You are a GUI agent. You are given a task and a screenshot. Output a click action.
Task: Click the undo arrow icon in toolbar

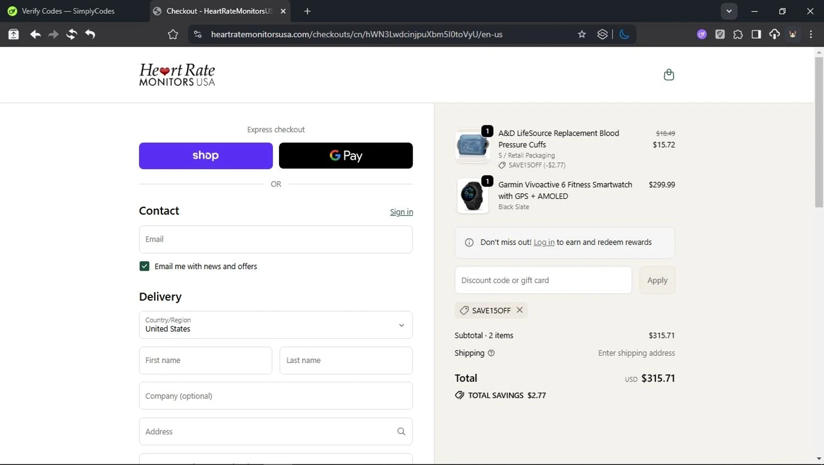click(x=90, y=34)
